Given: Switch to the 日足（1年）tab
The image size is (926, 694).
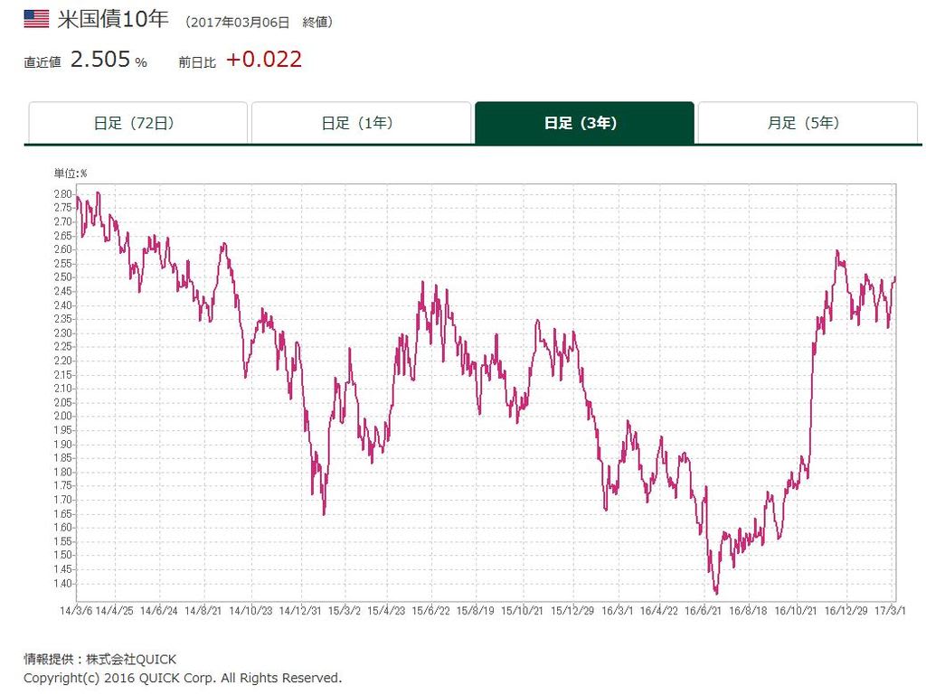Looking at the screenshot, I should [x=361, y=123].
